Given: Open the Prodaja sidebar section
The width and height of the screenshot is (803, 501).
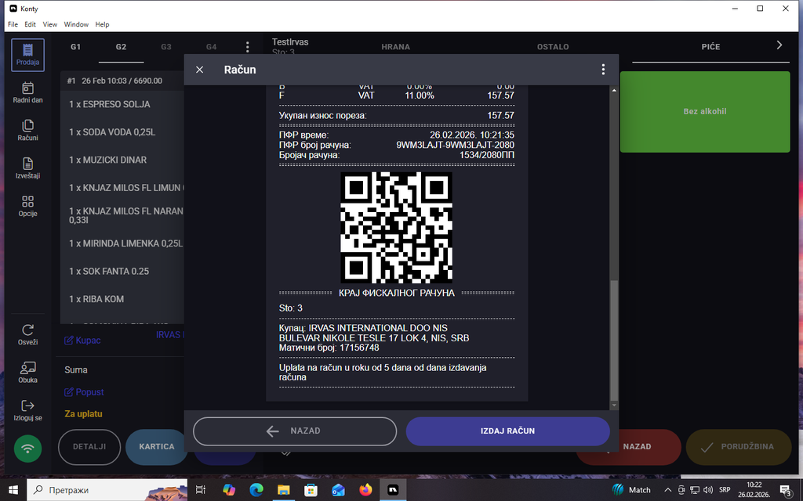Looking at the screenshot, I should [x=27, y=55].
